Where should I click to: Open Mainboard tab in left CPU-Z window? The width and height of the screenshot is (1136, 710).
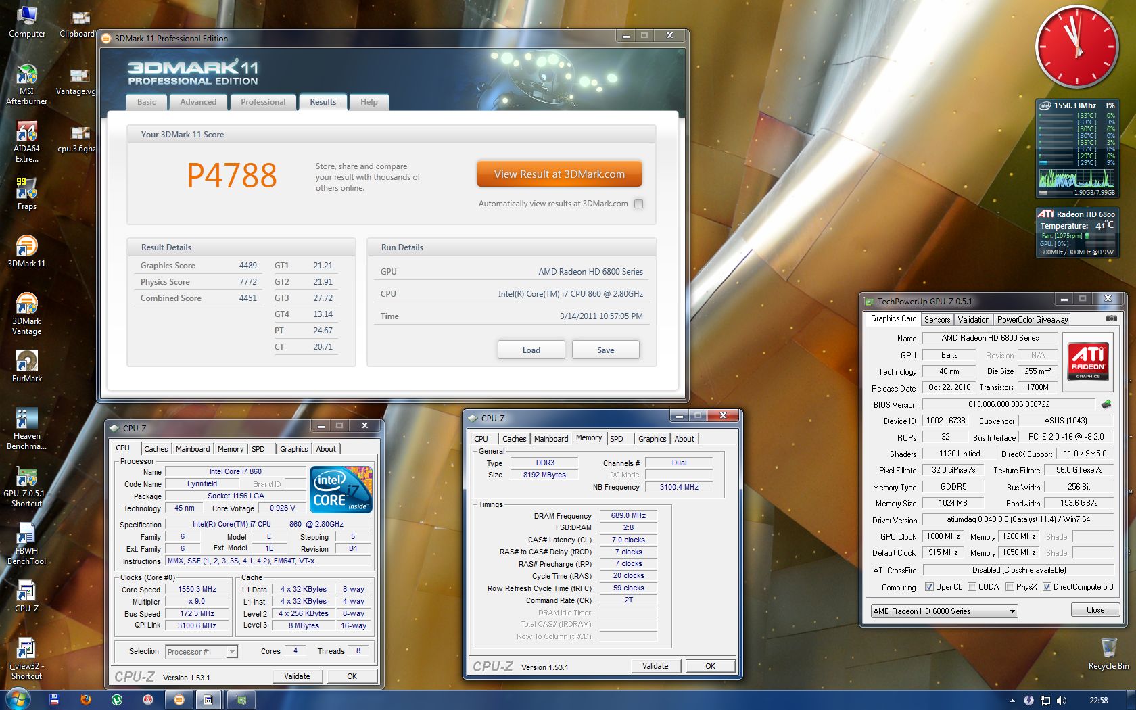coord(193,449)
